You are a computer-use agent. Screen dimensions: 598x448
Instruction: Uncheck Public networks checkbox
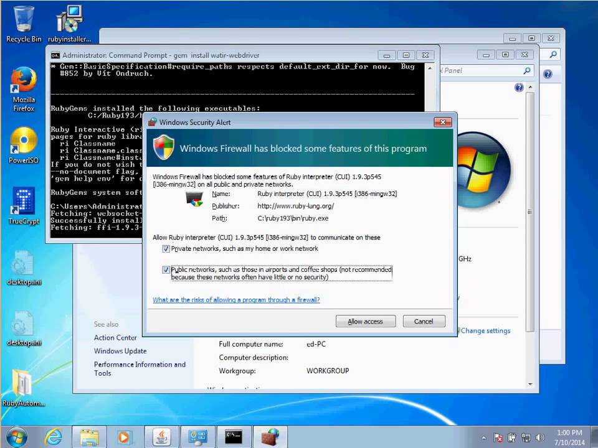click(166, 270)
